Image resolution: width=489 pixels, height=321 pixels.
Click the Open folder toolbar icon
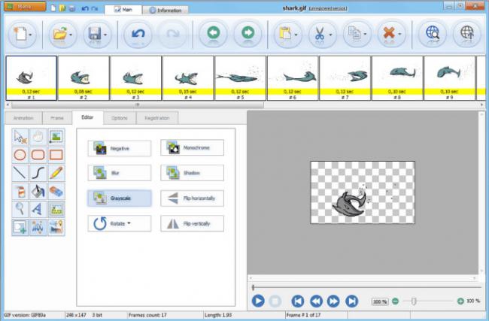tap(60, 34)
